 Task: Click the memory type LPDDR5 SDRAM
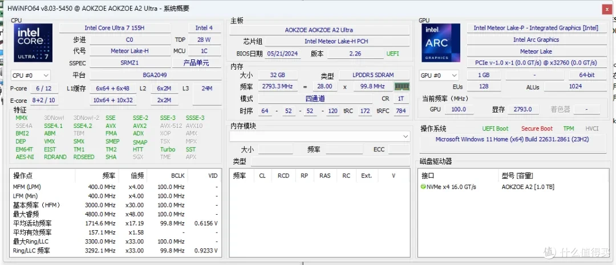(373, 75)
